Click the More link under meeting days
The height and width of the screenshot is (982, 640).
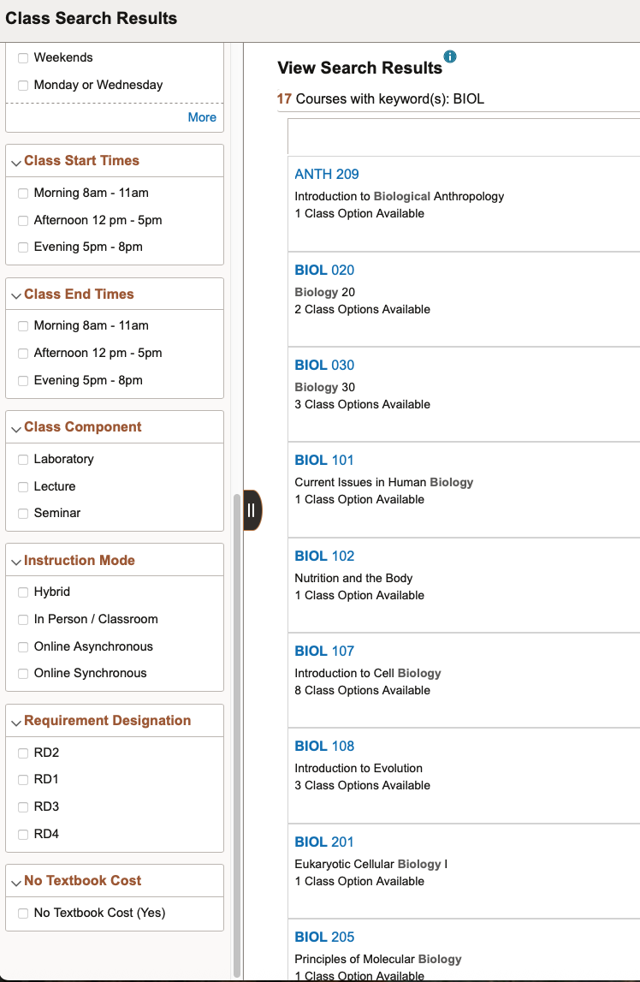click(202, 117)
